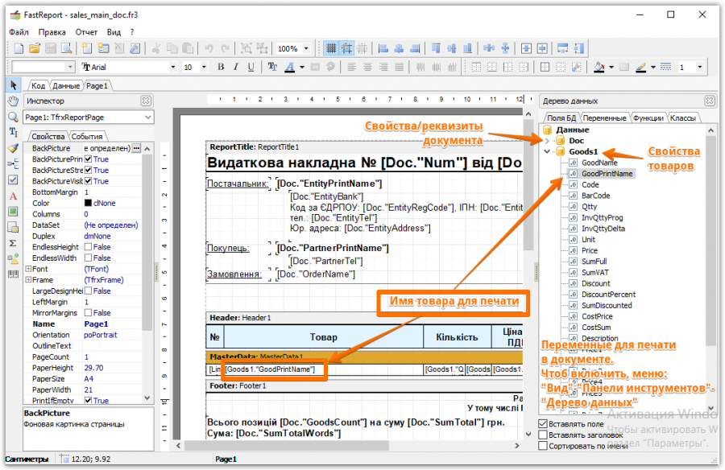Viewport: 725px width, 470px height.
Task: Insert a Text object with A tool
Action: coord(13,196)
